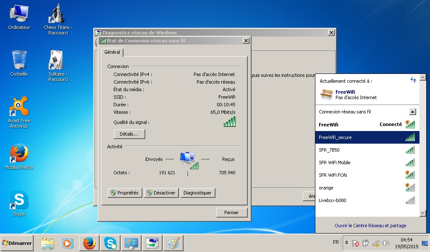Click the Show Desktop button beside the clock
430x252 pixels.
click(x=425, y=243)
